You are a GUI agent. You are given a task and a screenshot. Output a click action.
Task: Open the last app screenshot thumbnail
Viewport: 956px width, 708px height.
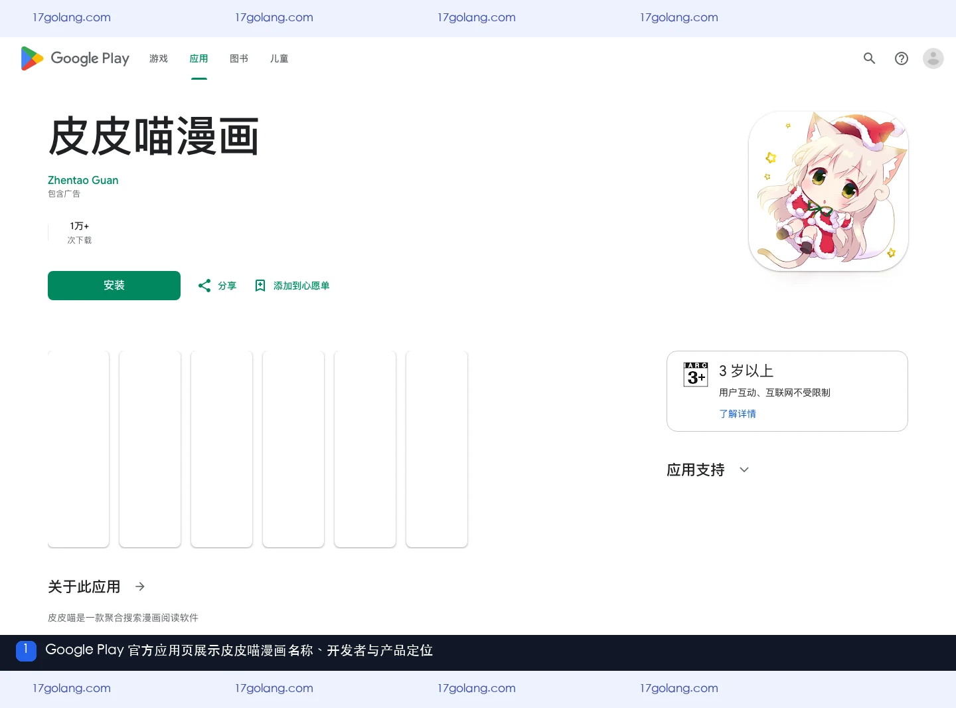coord(437,449)
